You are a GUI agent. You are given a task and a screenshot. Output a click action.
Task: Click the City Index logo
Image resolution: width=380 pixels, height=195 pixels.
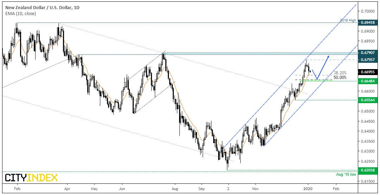pos(31,177)
